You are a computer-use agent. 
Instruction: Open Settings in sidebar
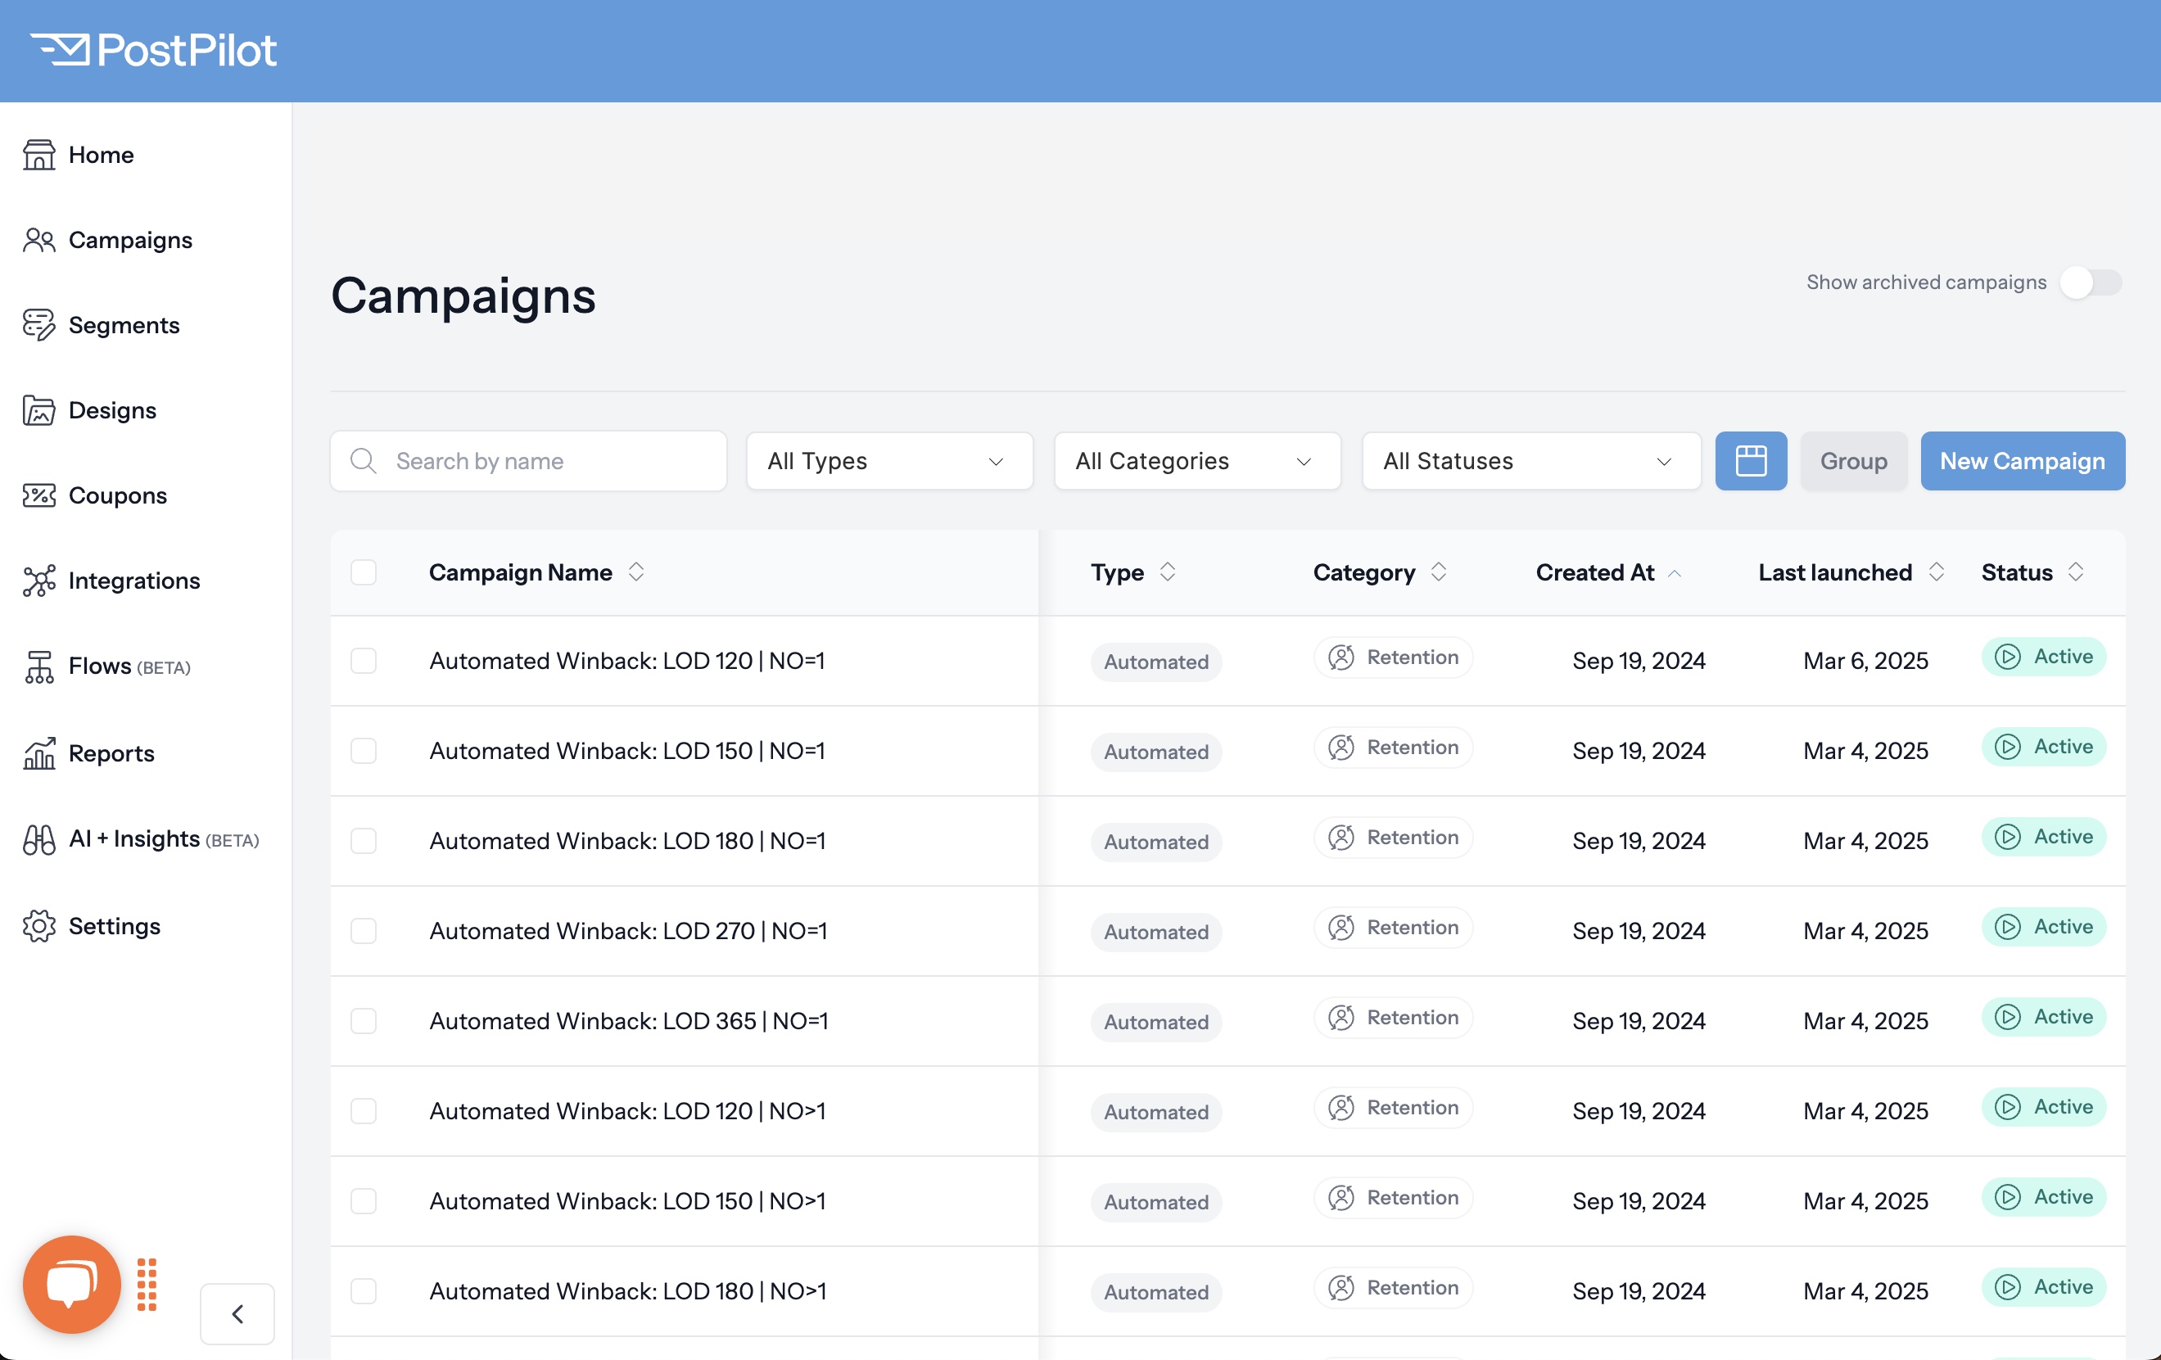(x=115, y=926)
